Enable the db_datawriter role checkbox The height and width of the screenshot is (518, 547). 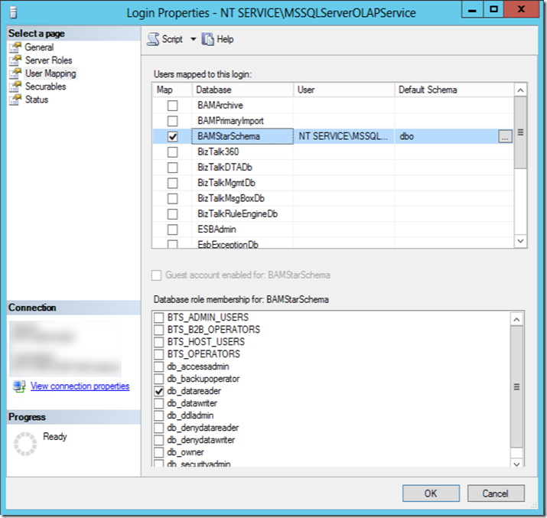[158, 403]
